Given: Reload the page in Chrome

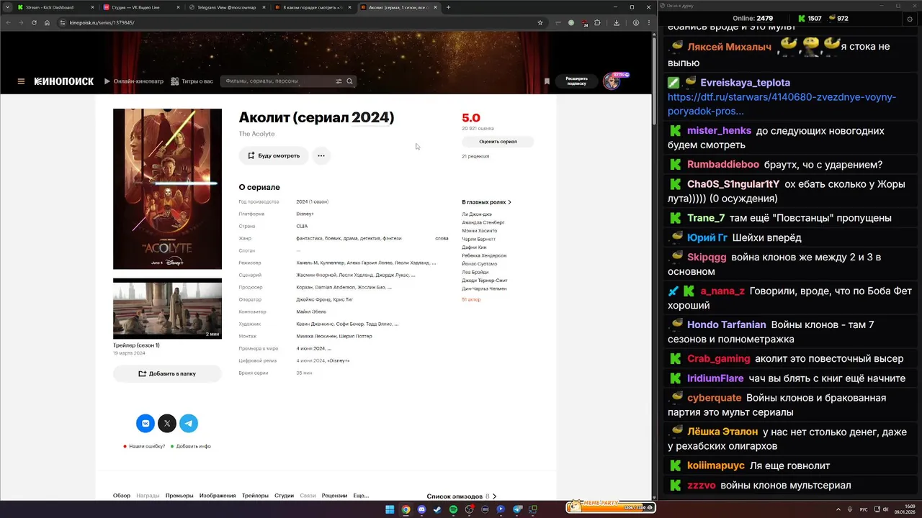Looking at the screenshot, I should (x=34, y=22).
